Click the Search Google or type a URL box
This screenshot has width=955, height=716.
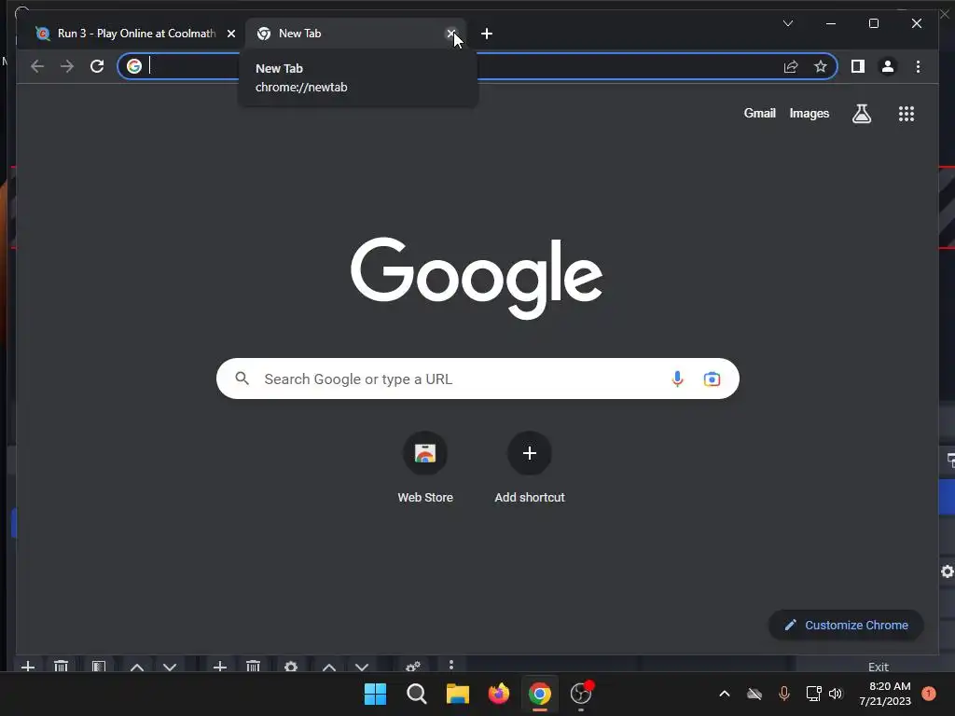click(x=477, y=379)
